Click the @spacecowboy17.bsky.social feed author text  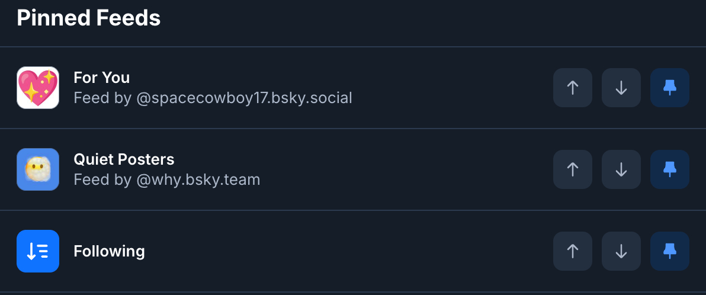pos(244,98)
